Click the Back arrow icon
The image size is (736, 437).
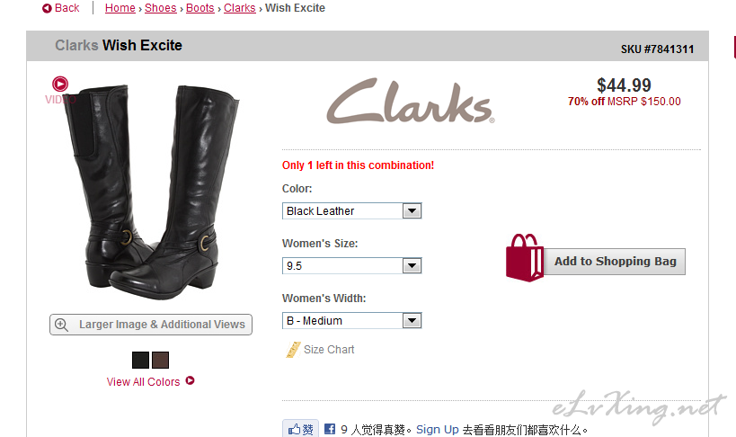47,8
